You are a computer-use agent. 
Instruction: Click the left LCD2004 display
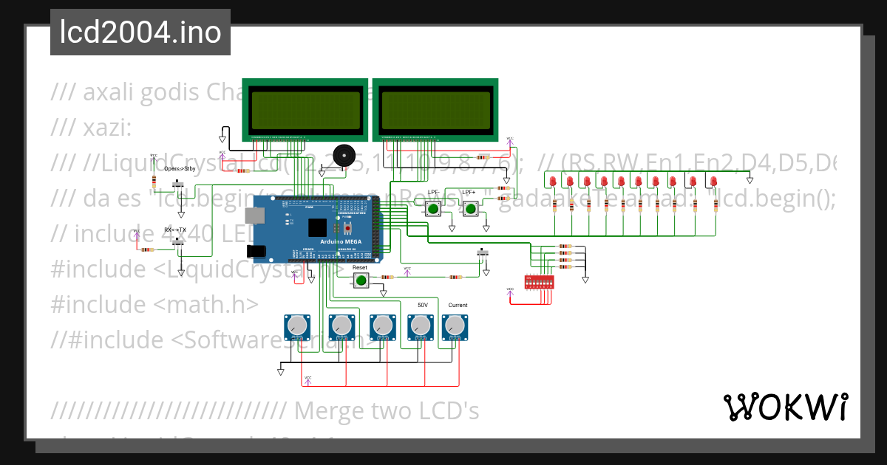pyautogui.click(x=305, y=109)
